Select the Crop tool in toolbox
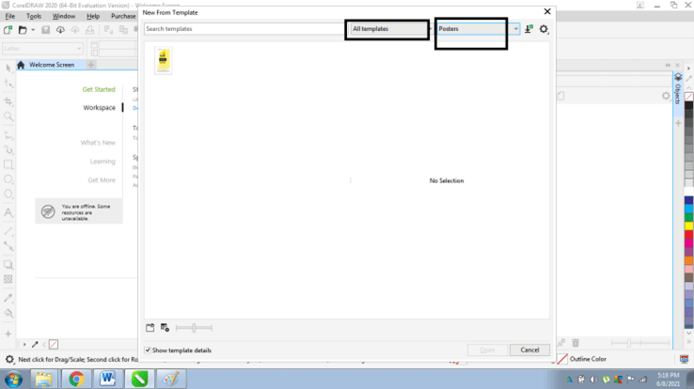 coord(8,101)
